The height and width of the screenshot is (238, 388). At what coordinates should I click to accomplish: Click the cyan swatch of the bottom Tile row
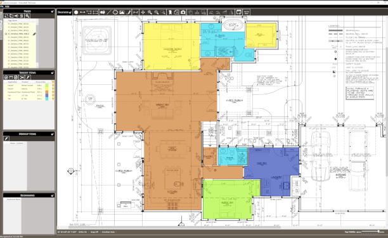47,99
